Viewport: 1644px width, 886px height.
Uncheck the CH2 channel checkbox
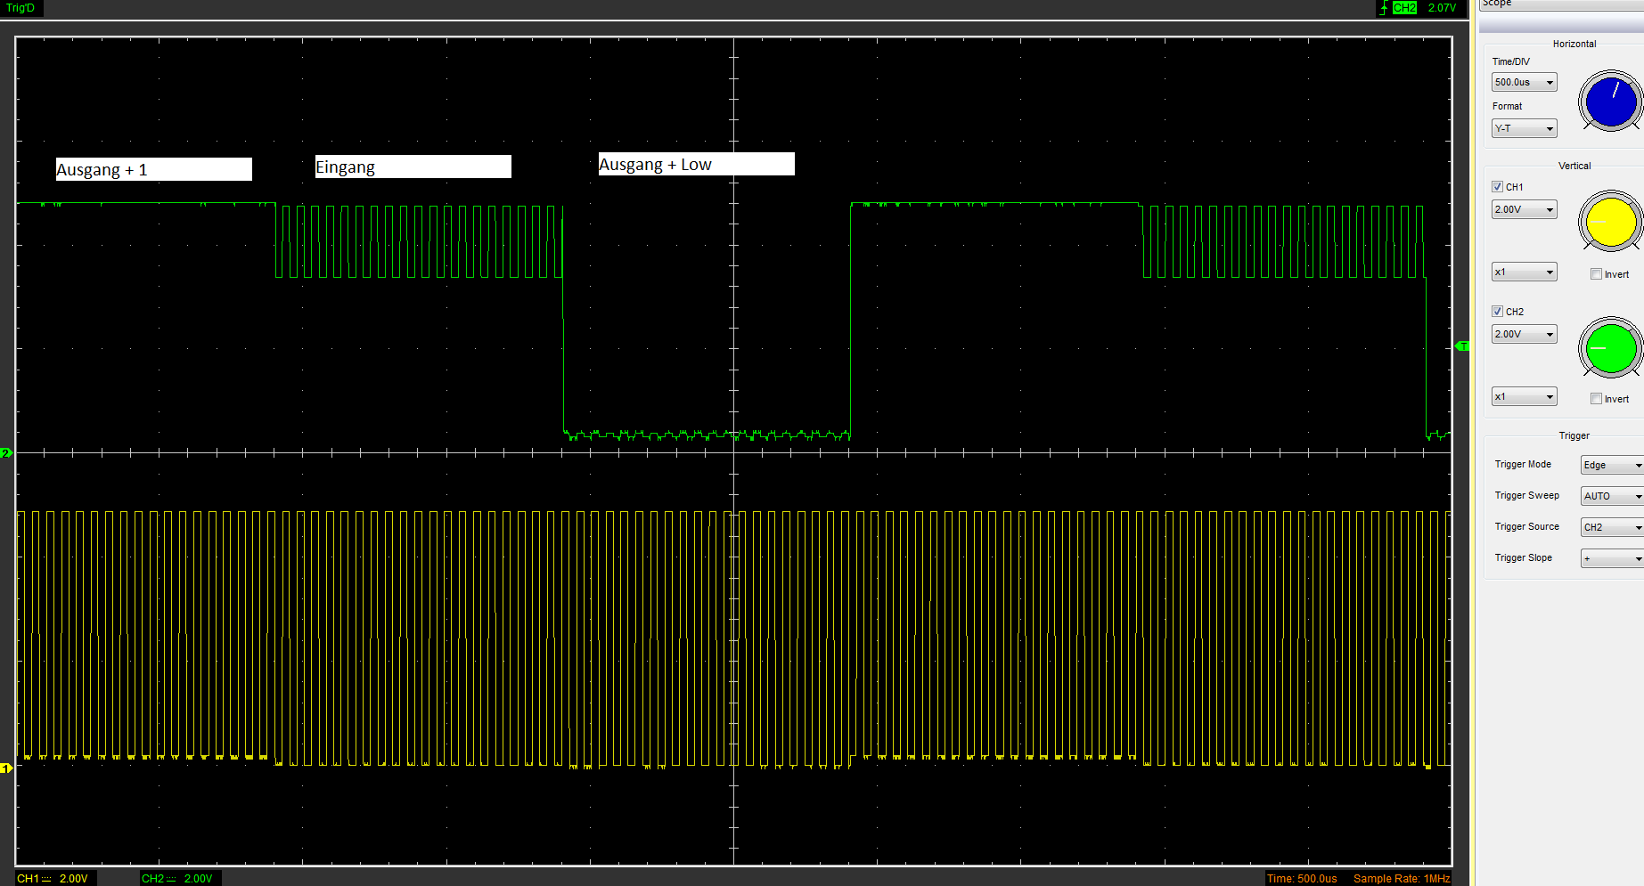pos(1498,312)
